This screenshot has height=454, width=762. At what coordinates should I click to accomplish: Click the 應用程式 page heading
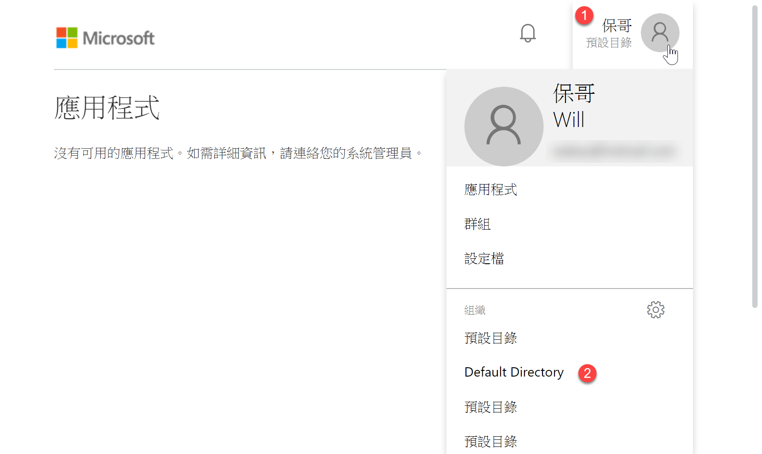coord(107,108)
